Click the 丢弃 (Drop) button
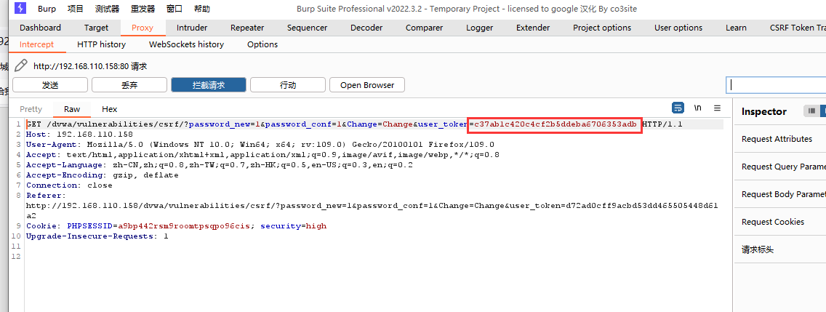The image size is (826, 312). tap(129, 85)
